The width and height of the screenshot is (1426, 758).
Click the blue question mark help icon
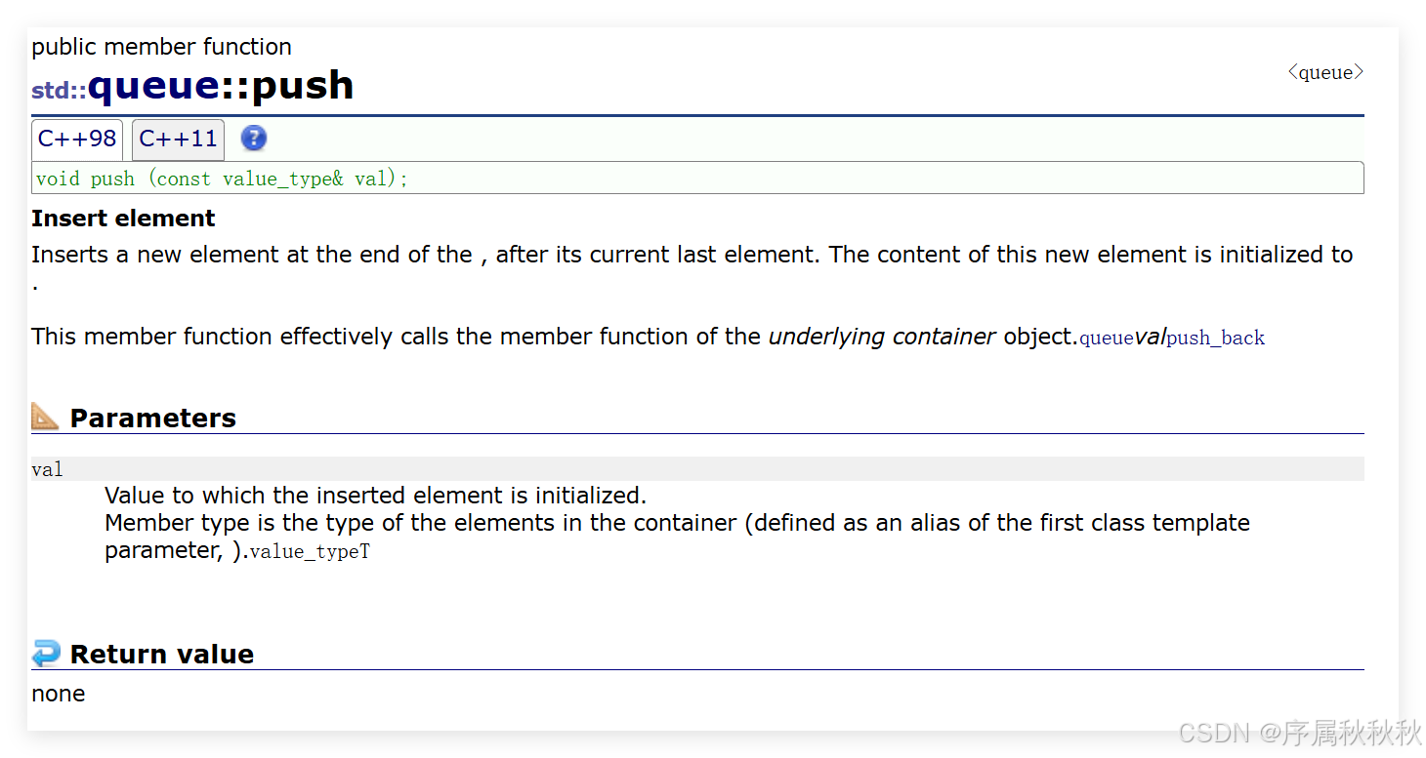[x=253, y=139]
